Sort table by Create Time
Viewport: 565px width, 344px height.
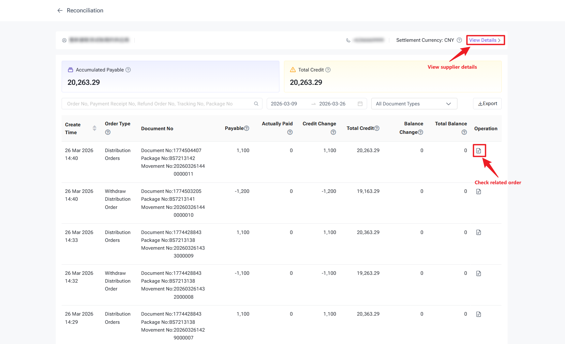click(95, 128)
